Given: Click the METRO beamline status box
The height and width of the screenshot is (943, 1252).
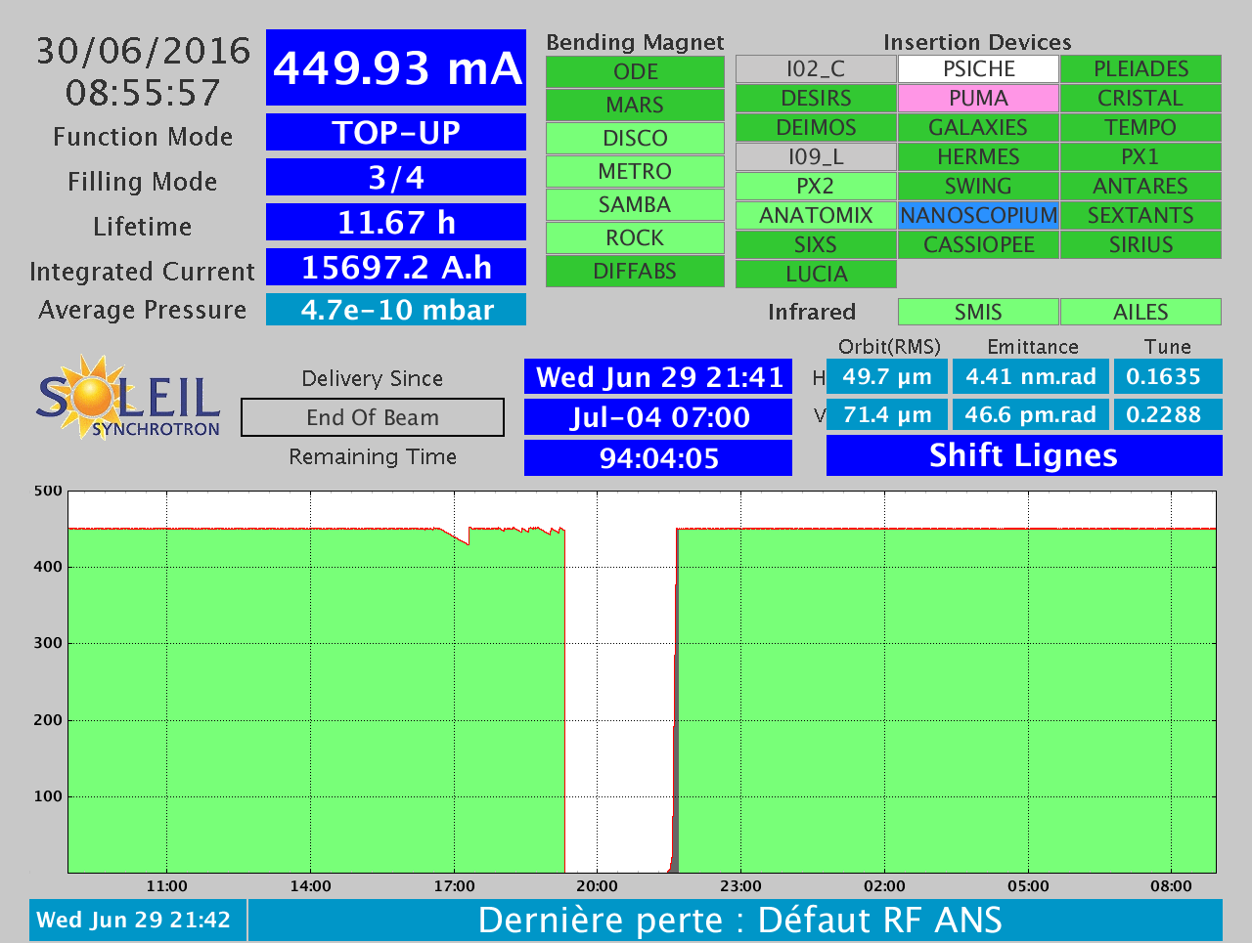Looking at the screenshot, I should 635,171.
